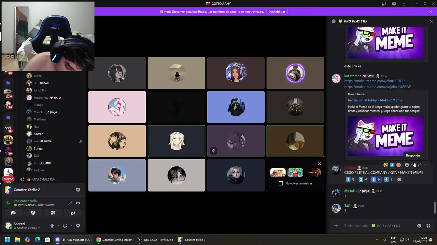Open Invitación al lobby - Make it Meme
Viewport: 437px width, 245px height.
[375, 100]
